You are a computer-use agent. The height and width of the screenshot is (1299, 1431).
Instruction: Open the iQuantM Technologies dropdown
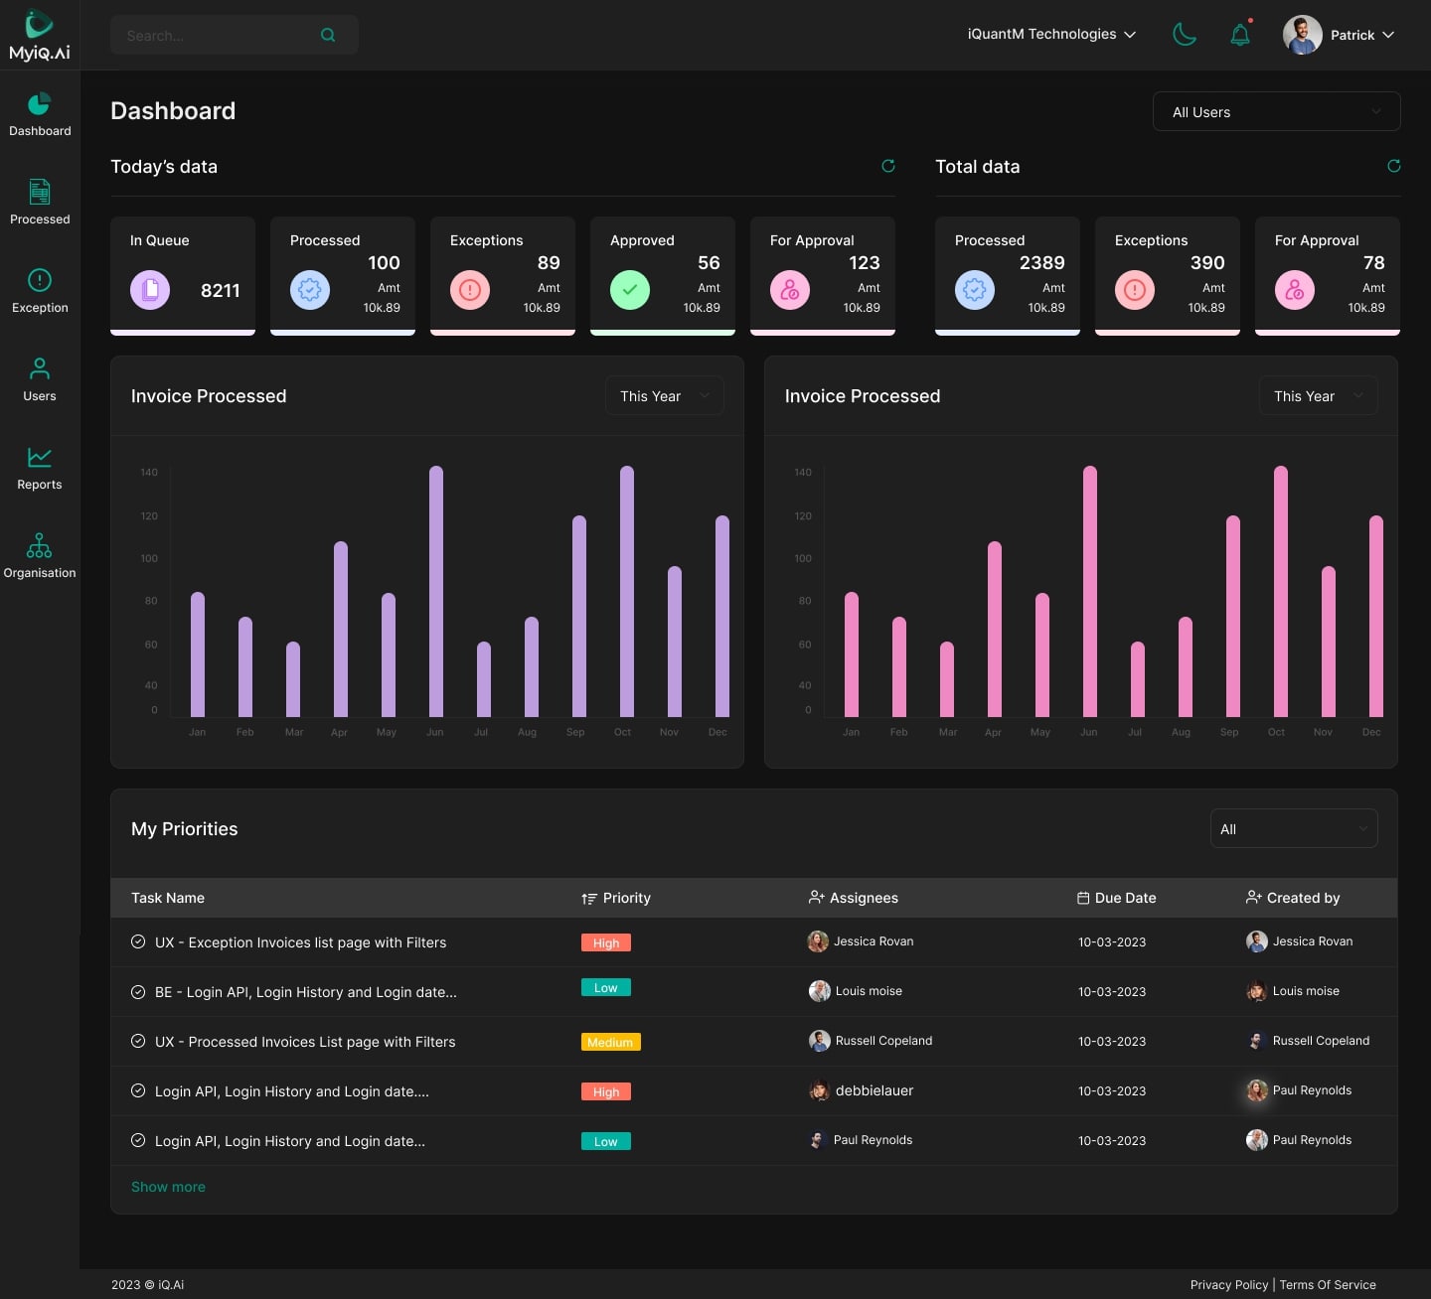point(1051,34)
